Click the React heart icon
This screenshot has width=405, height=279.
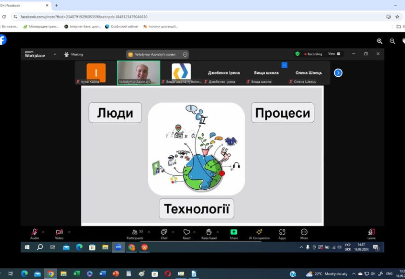click(187, 232)
